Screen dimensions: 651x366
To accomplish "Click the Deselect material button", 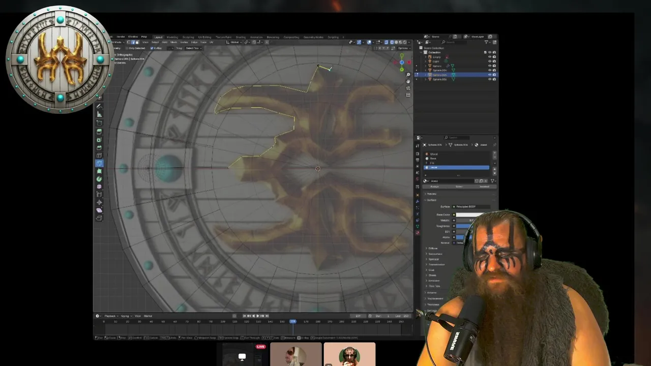I will click(x=484, y=187).
